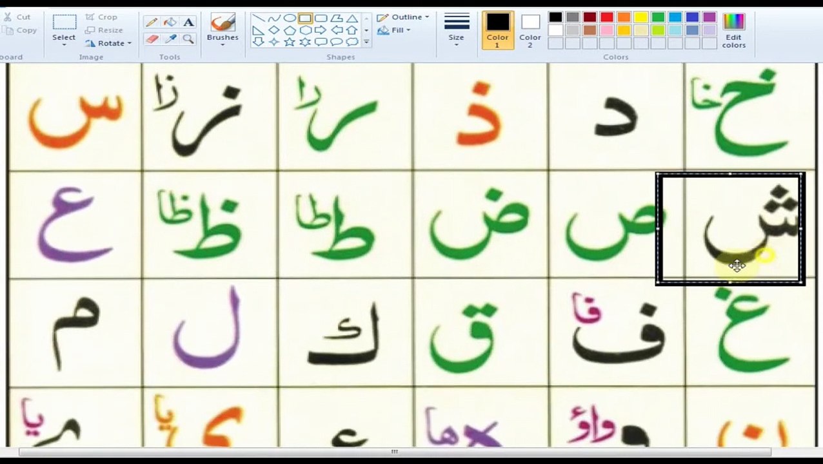
Task: Choose the Polygon shape
Action: pyautogui.click(x=336, y=18)
